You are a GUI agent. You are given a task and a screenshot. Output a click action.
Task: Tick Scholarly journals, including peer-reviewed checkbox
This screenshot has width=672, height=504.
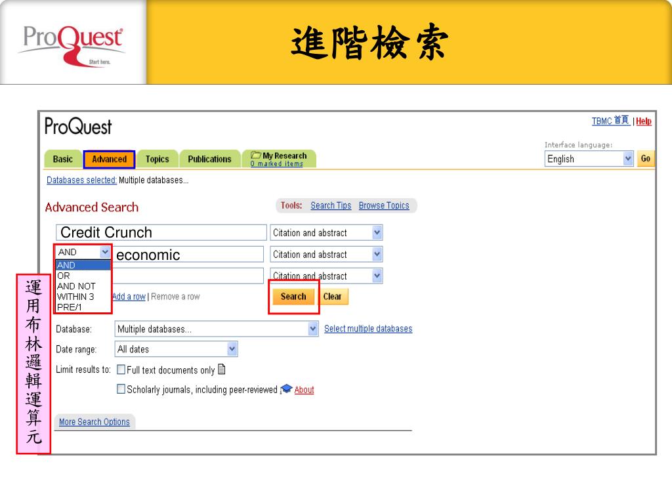121,388
